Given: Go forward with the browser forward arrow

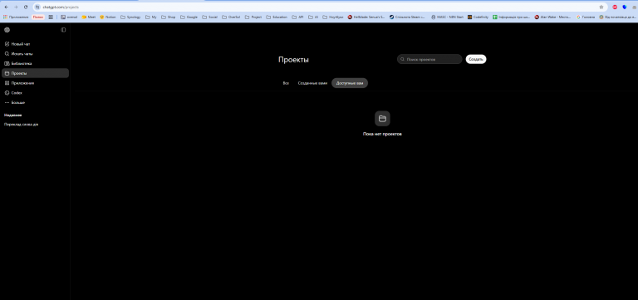Looking at the screenshot, I should pos(16,7).
